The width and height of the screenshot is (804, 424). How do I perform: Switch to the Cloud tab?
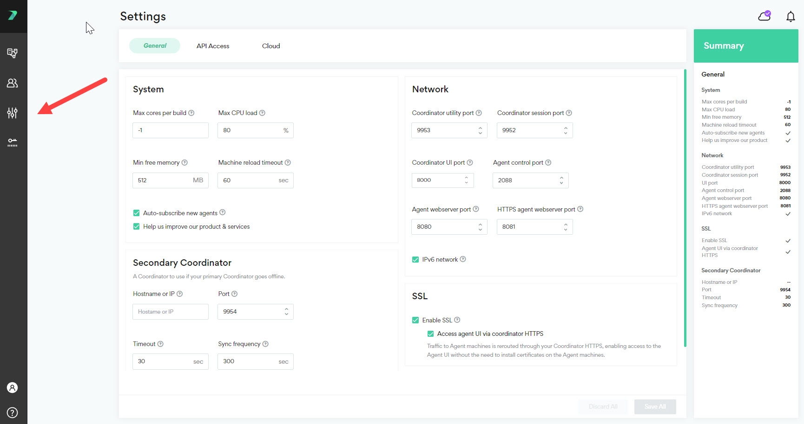(x=271, y=46)
